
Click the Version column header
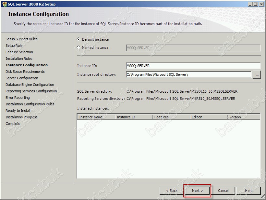[244, 117]
